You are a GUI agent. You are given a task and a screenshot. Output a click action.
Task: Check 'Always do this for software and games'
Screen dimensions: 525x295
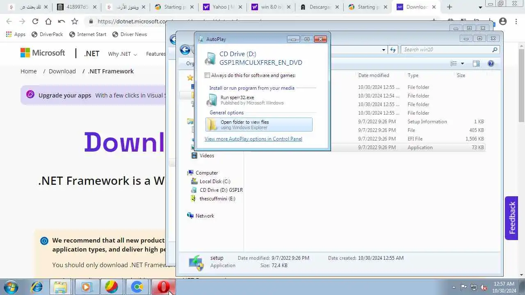point(208,75)
